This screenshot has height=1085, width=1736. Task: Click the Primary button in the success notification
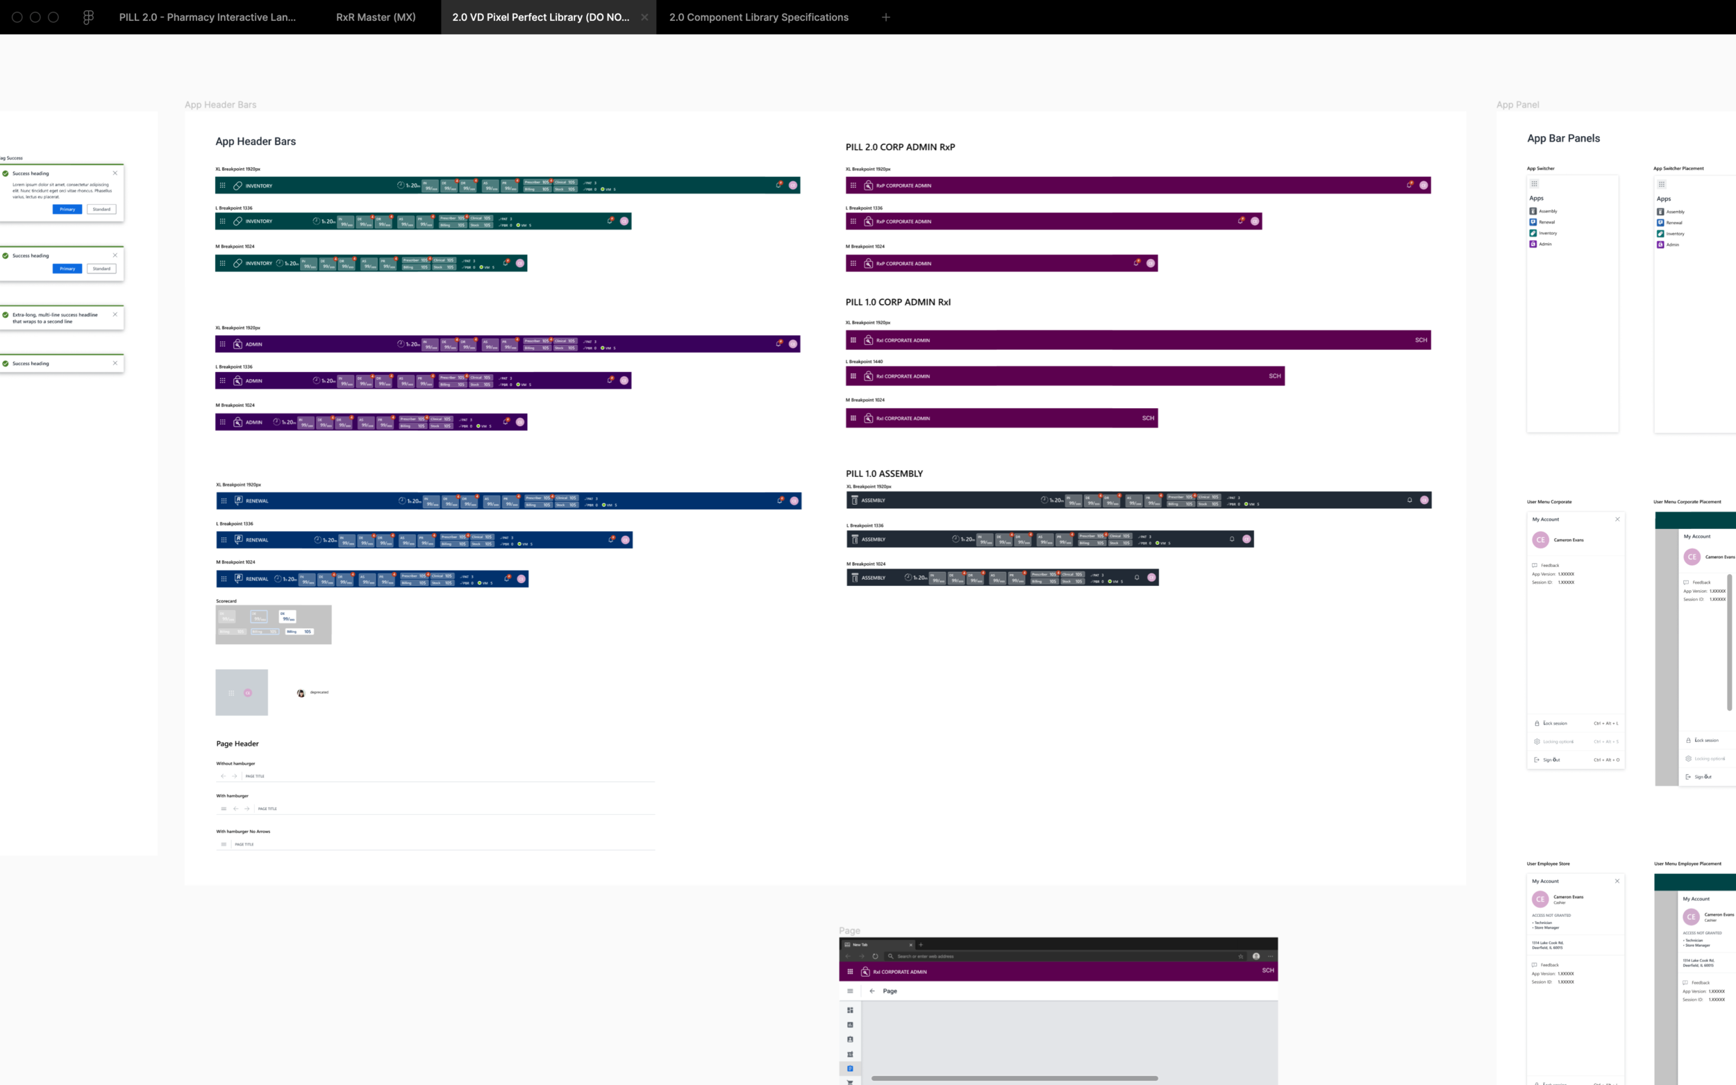pos(67,210)
